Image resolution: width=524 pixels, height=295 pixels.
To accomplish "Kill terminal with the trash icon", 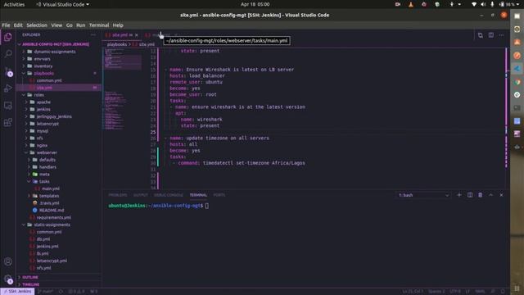I will [x=481, y=195].
